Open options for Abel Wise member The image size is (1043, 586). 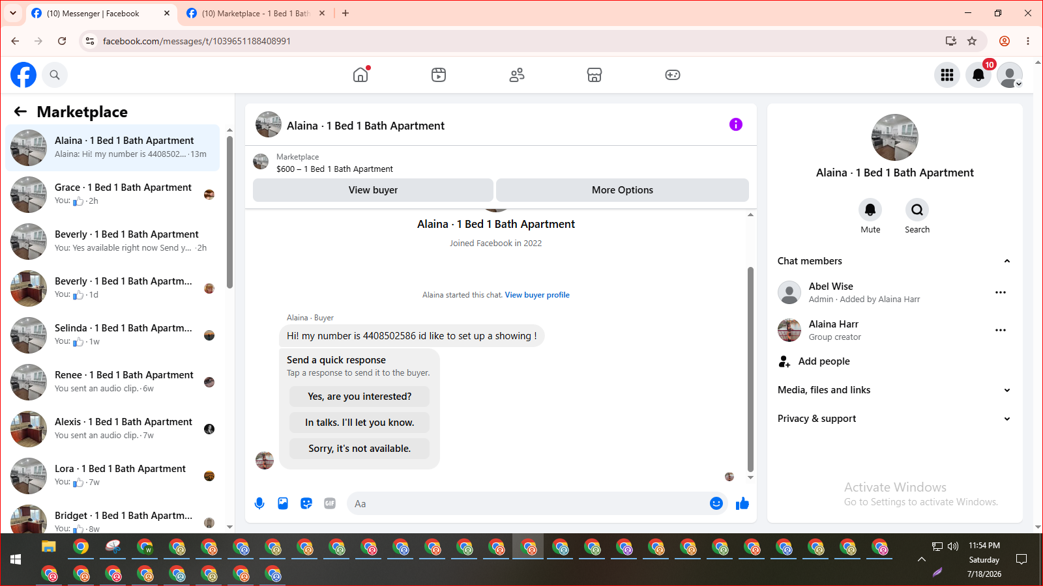pos(1001,292)
